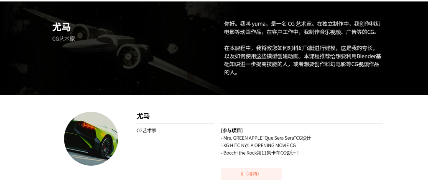Select the Mrs. GREEN APPLE Que Sera Sera line
The height and width of the screenshot is (194, 428).
[266, 138]
